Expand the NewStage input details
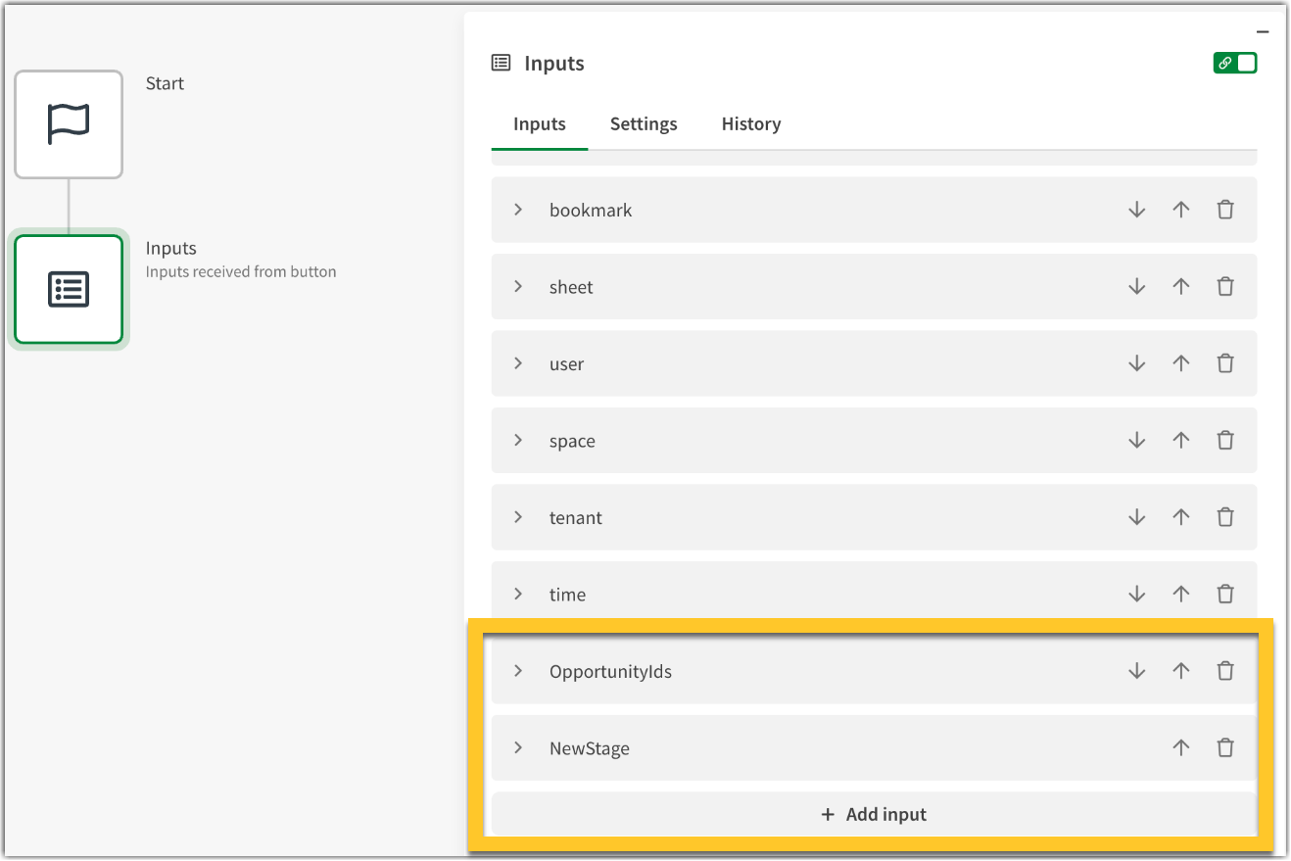 [x=518, y=748]
